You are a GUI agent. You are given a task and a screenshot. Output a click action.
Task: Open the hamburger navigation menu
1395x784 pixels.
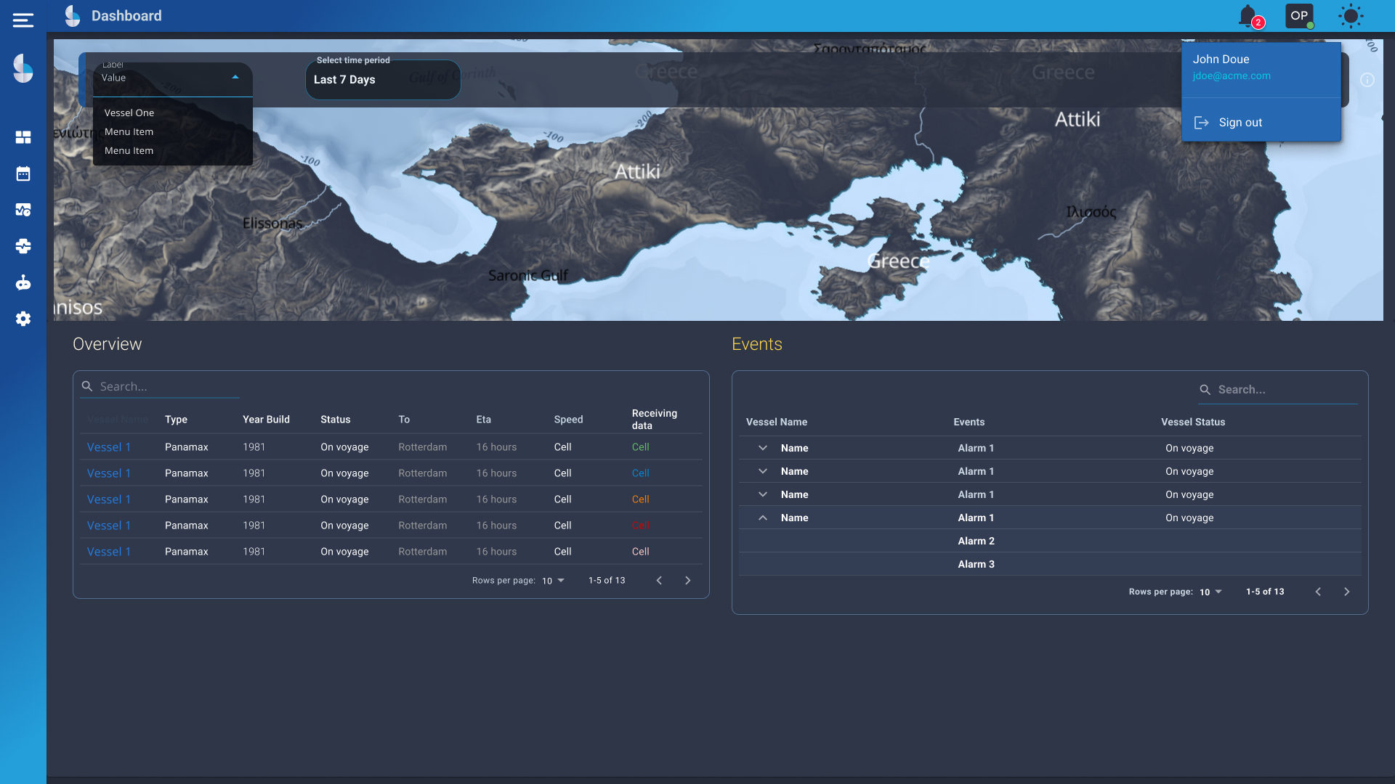[23, 20]
